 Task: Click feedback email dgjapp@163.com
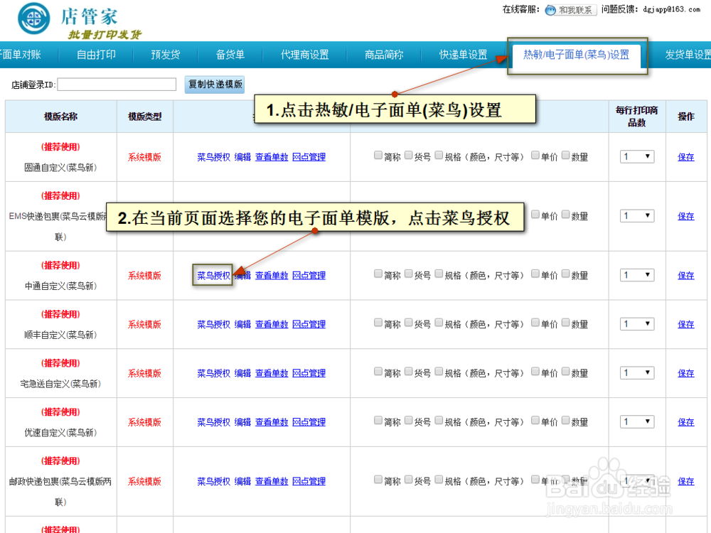click(x=672, y=9)
